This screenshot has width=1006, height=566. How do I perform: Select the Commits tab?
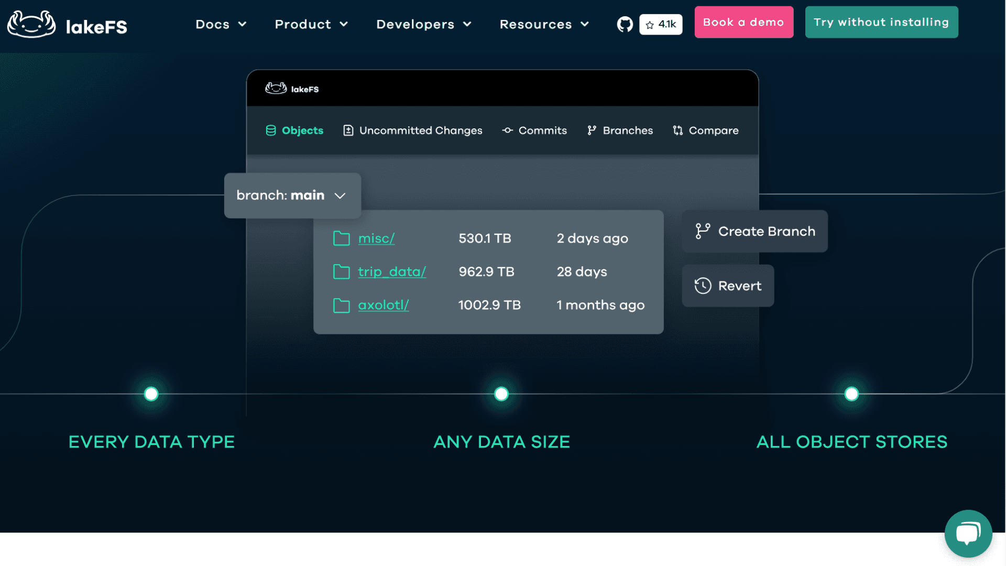tap(534, 130)
